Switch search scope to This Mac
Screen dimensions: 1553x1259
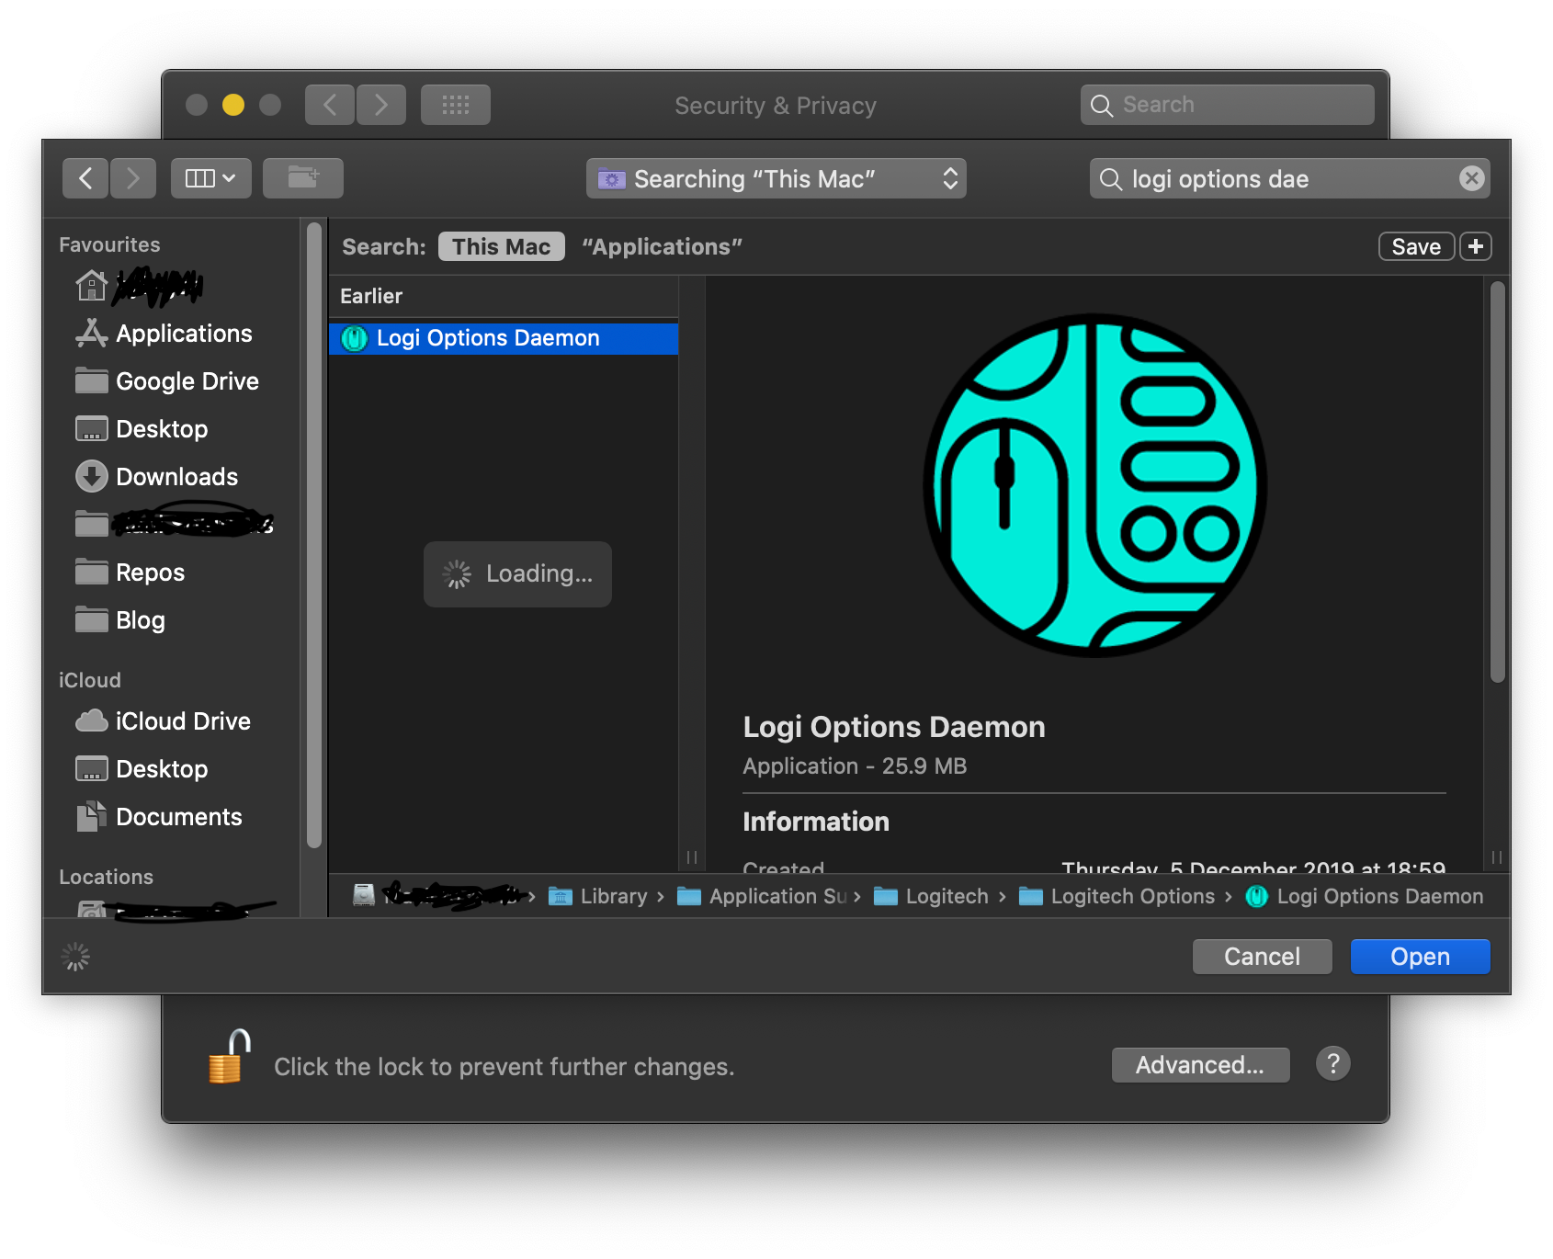pos(501,245)
